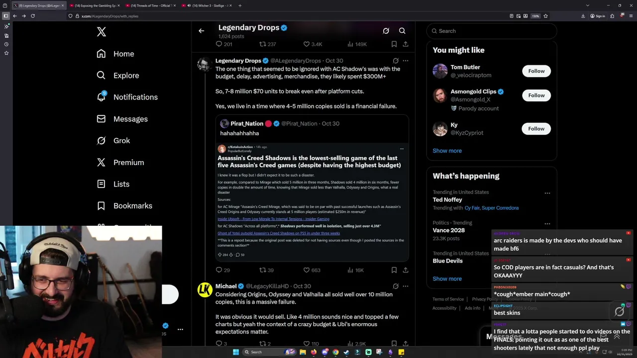Follow Asmongold Clips
637x358 pixels.
536,95
